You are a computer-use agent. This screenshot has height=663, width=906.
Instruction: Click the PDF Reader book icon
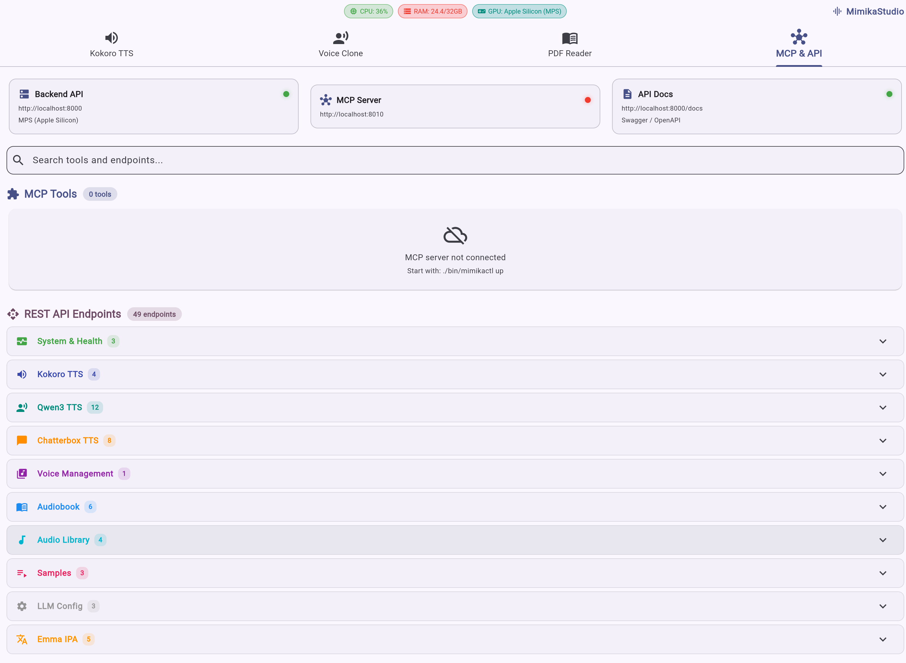[570, 38]
